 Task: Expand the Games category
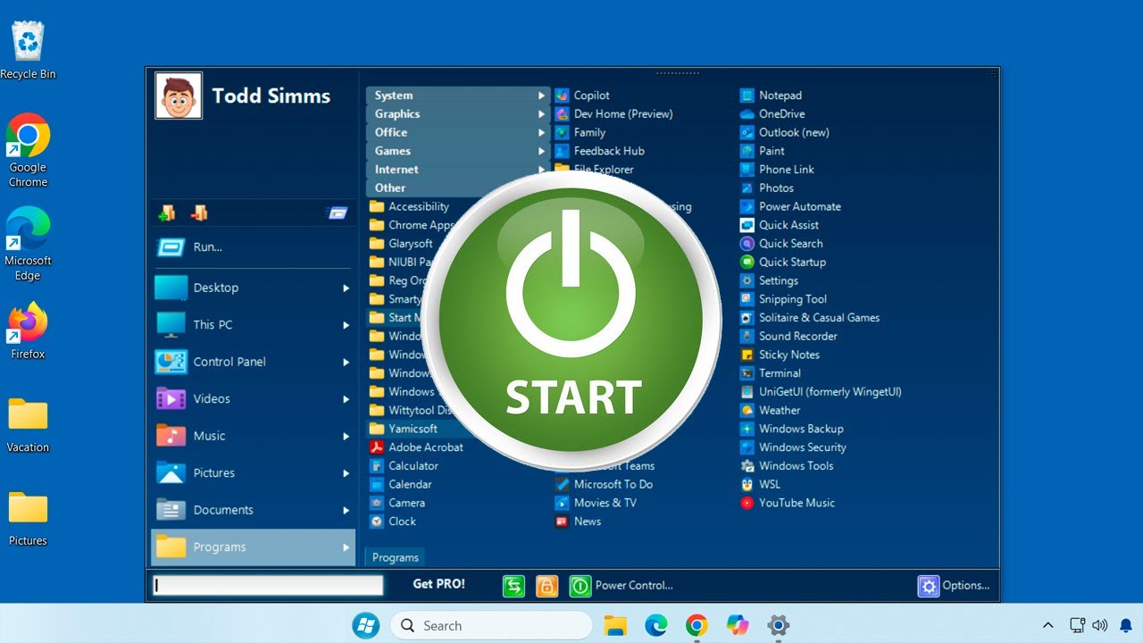click(458, 151)
